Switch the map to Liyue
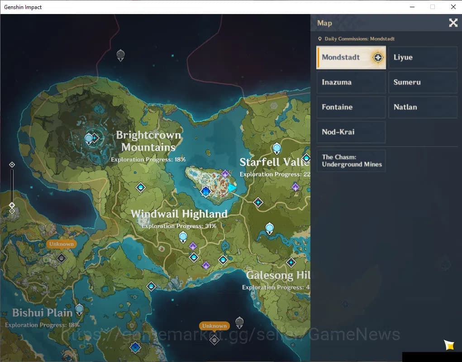 423,57
